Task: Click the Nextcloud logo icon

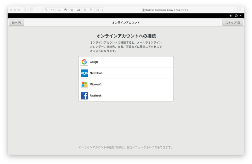Action: [x=84, y=73]
